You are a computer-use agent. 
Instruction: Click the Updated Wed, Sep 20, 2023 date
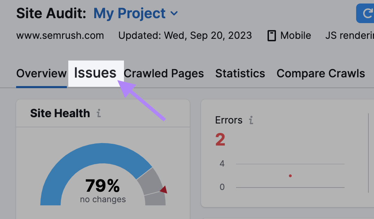coord(185,35)
